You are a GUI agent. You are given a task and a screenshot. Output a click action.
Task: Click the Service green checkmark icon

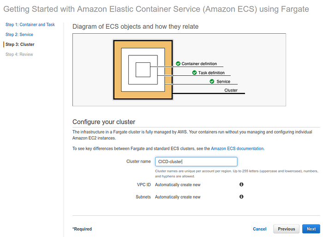coord(212,81)
